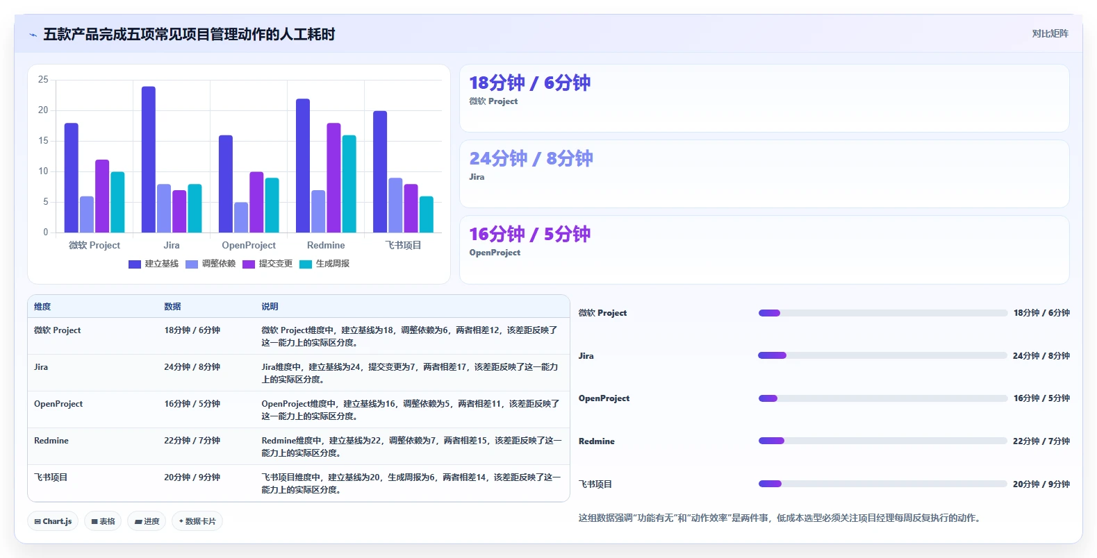The height and width of the screenshot is (558, 1097).
Task: Select the Redmine table row name
Action: click(51, 441)
